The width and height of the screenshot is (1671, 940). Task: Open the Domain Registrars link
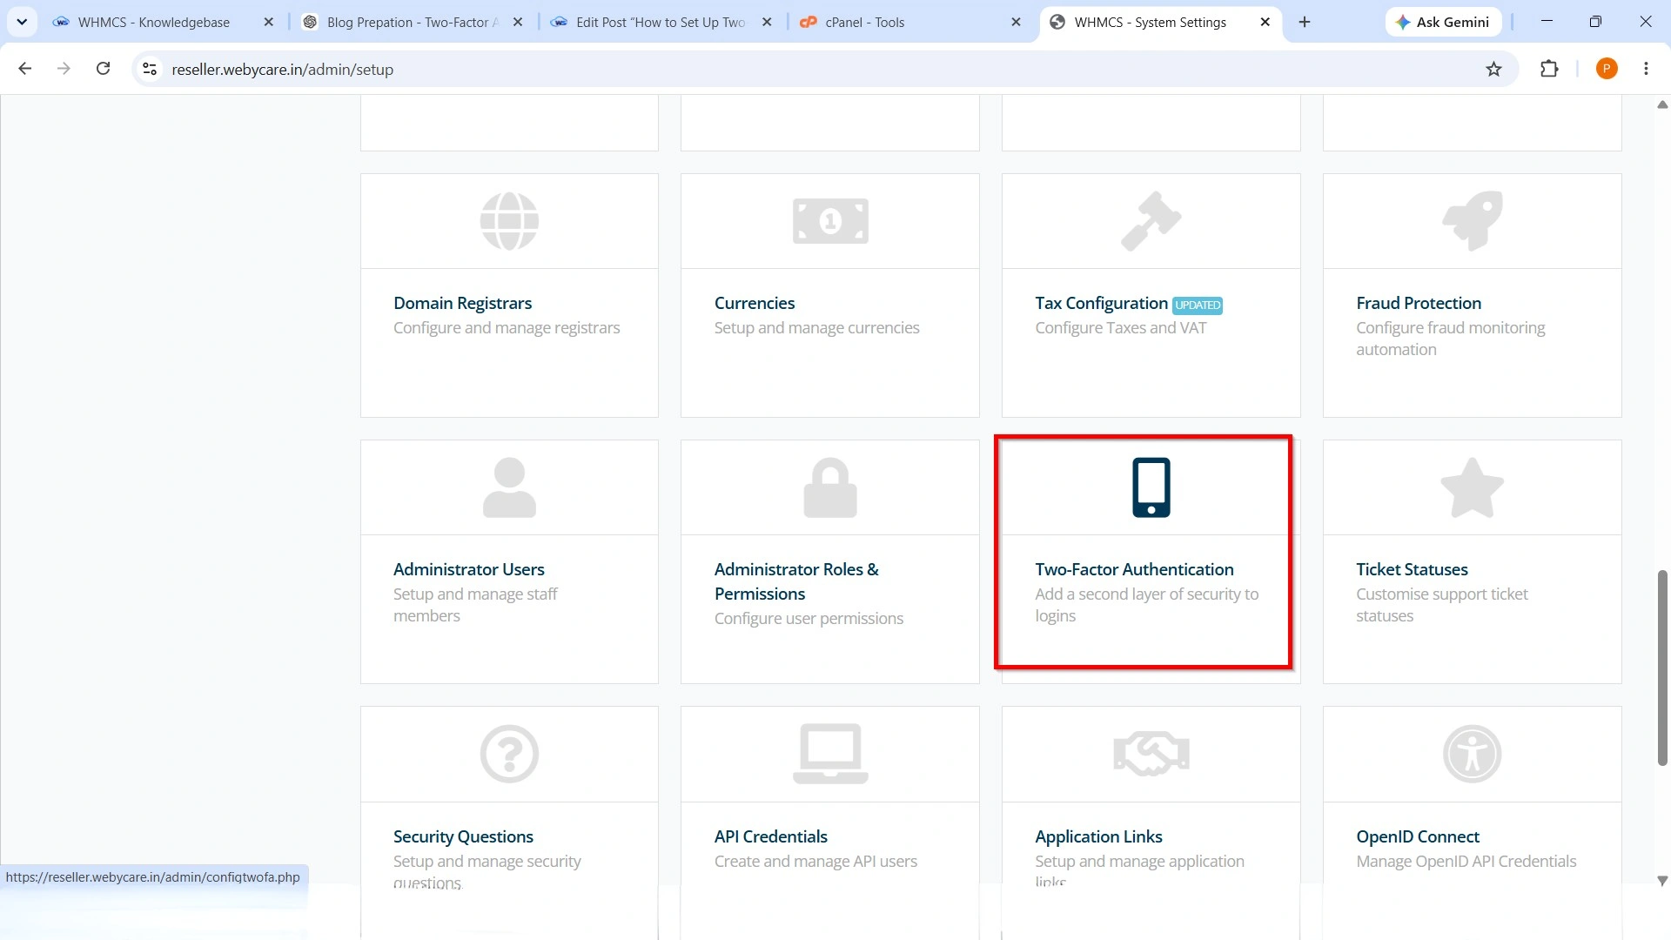462,303
